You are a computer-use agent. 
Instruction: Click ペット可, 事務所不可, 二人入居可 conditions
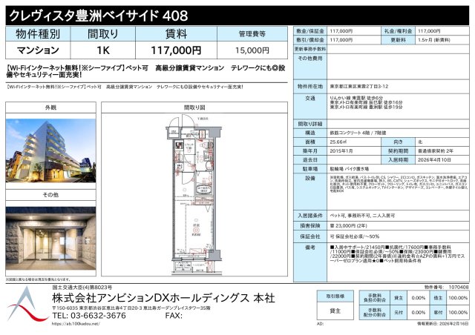point(362,216)
